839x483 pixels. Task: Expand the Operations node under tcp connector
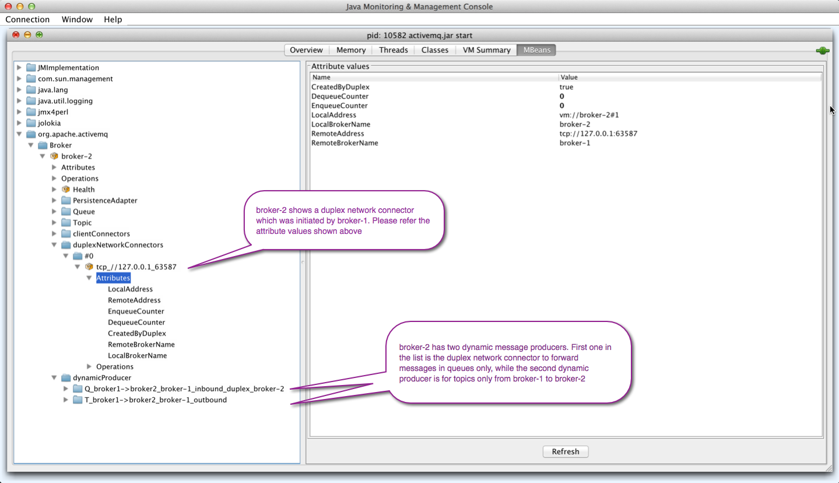tap(89, 367)
